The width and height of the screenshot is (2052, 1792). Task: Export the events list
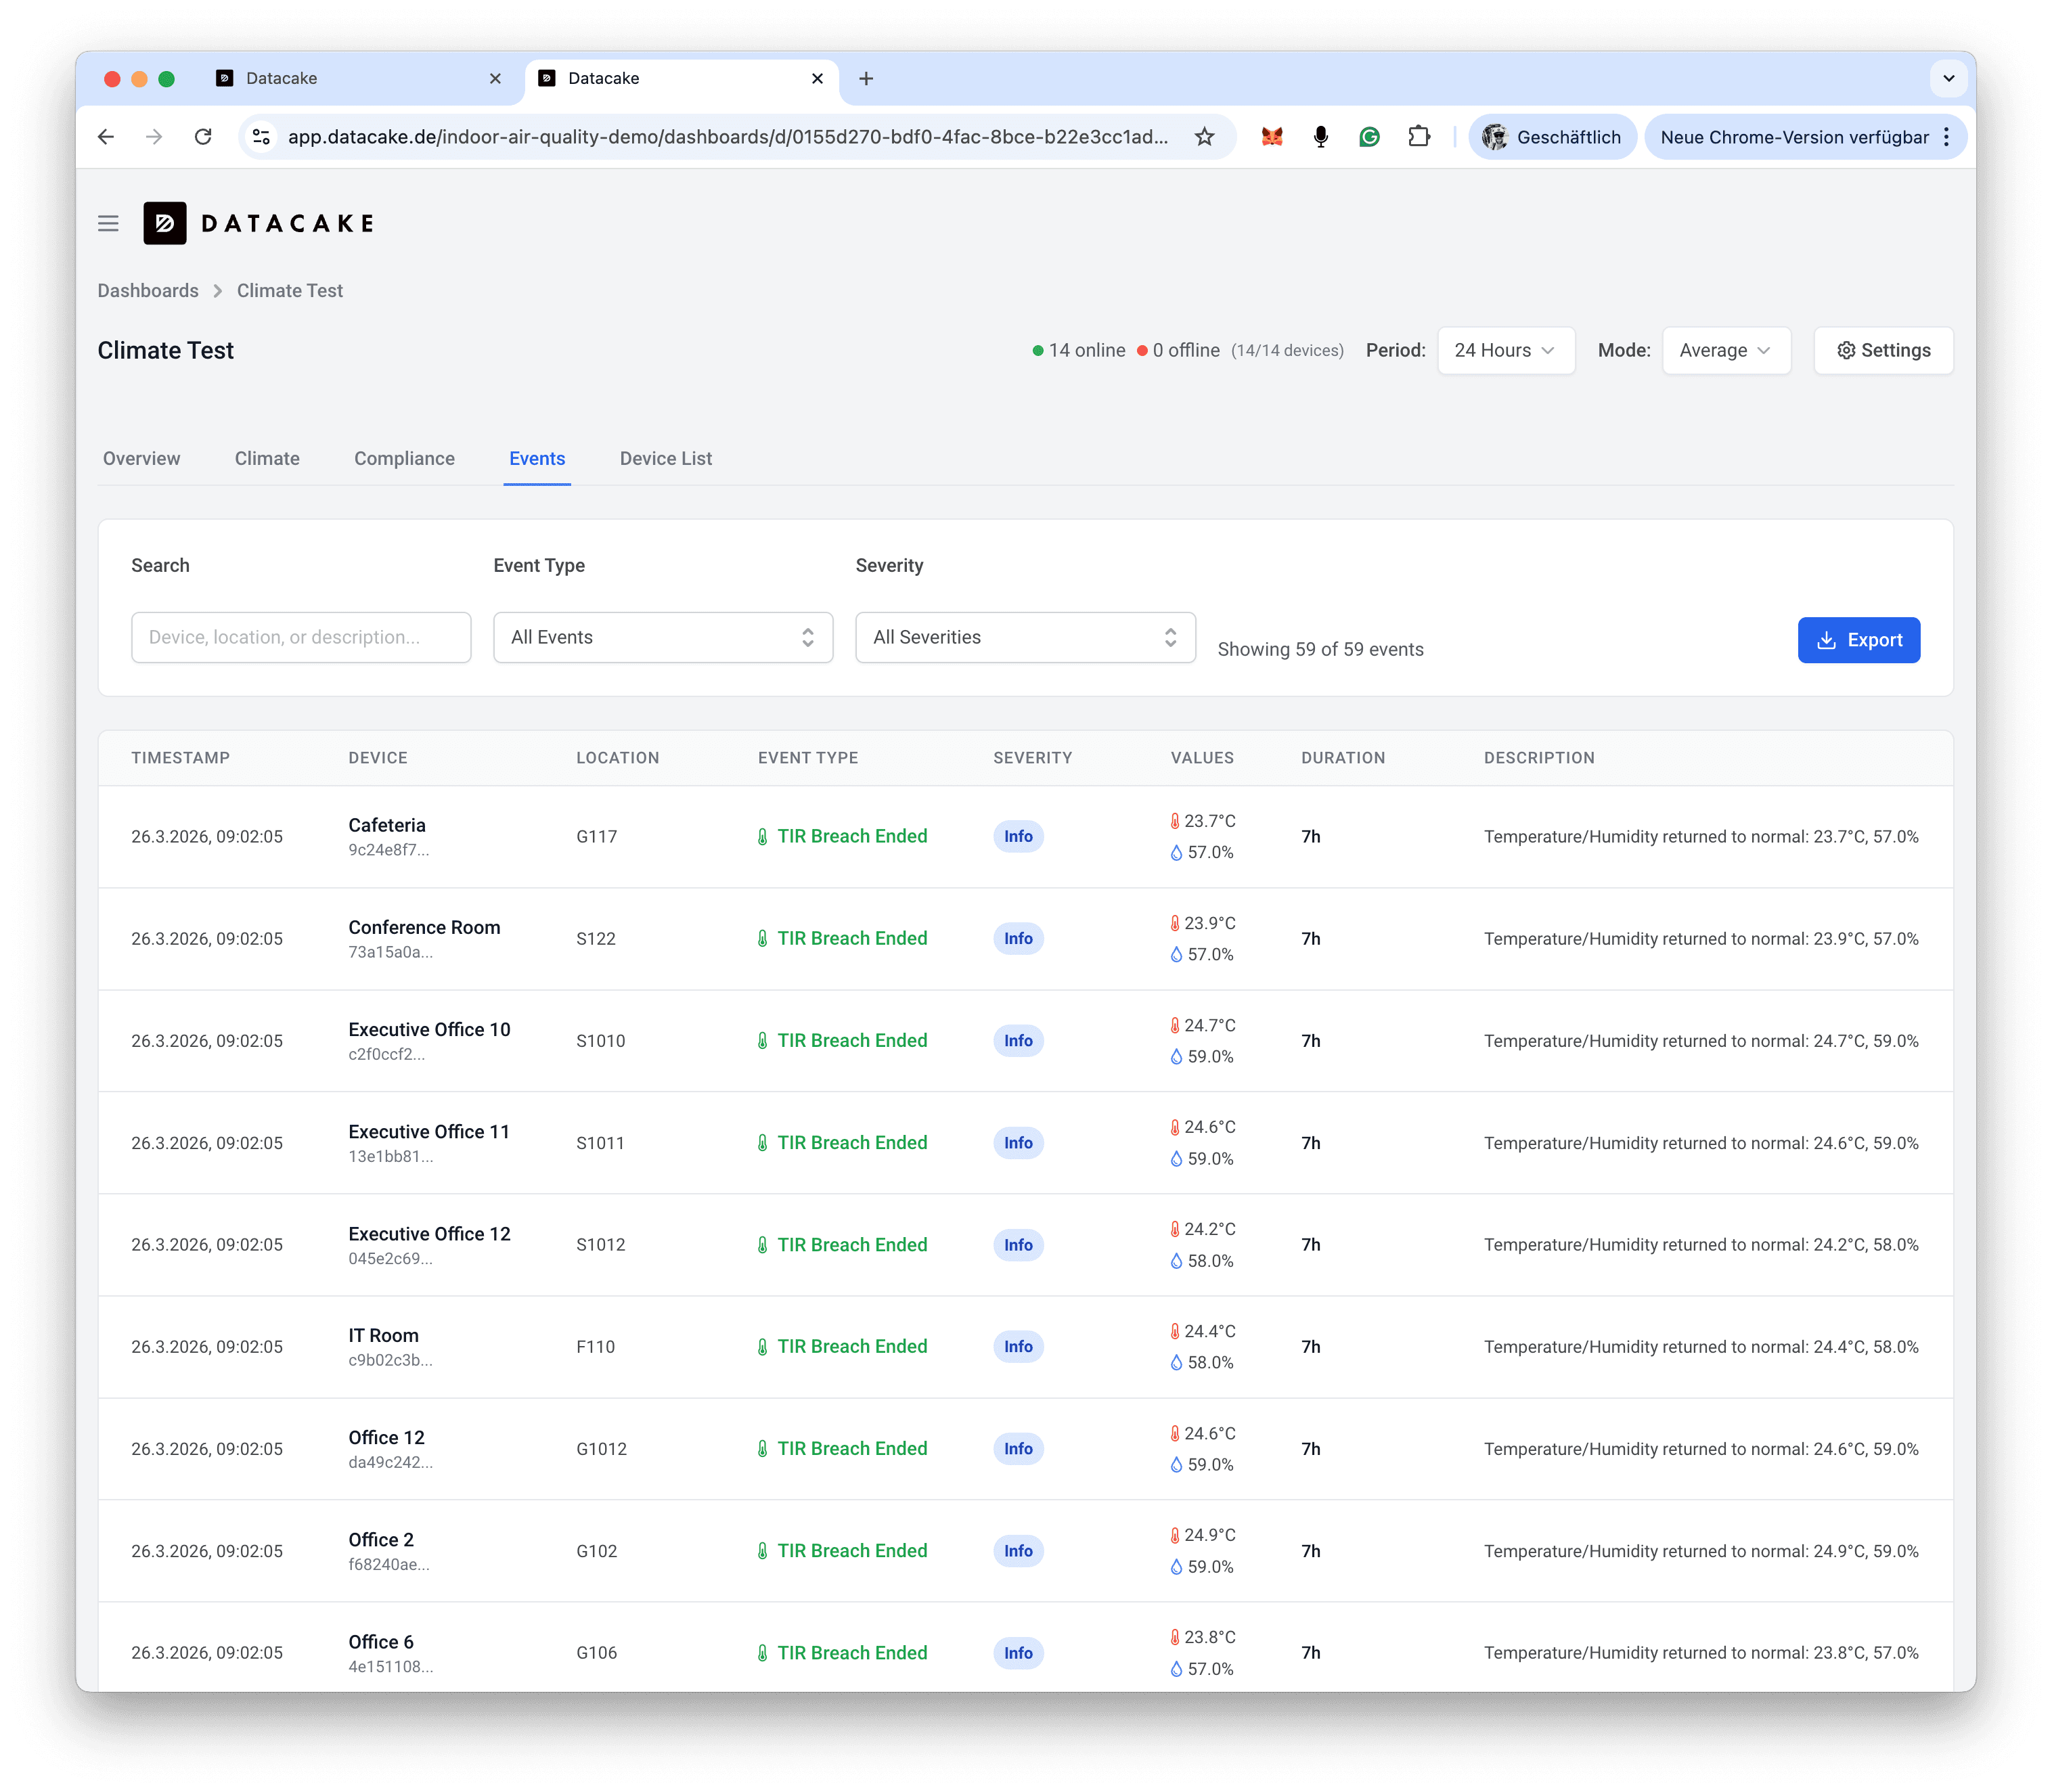click(1859, 640)
